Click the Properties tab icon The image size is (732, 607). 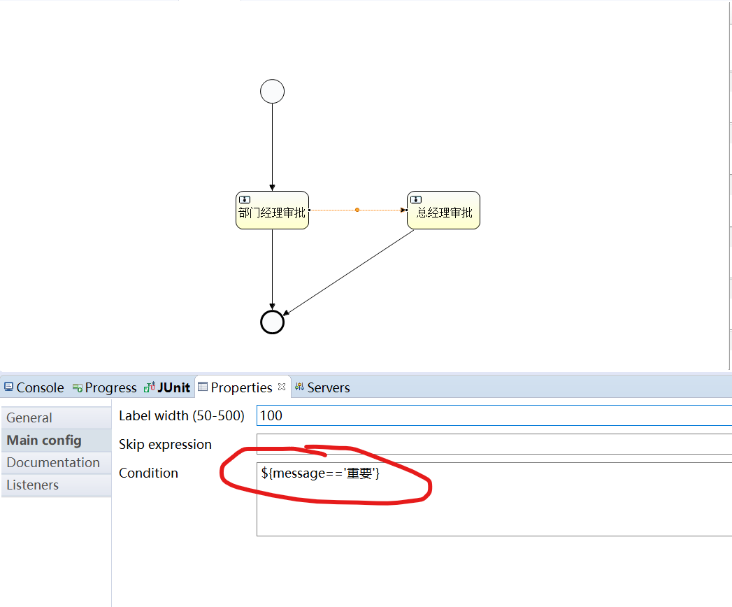(x=203, y=386)
